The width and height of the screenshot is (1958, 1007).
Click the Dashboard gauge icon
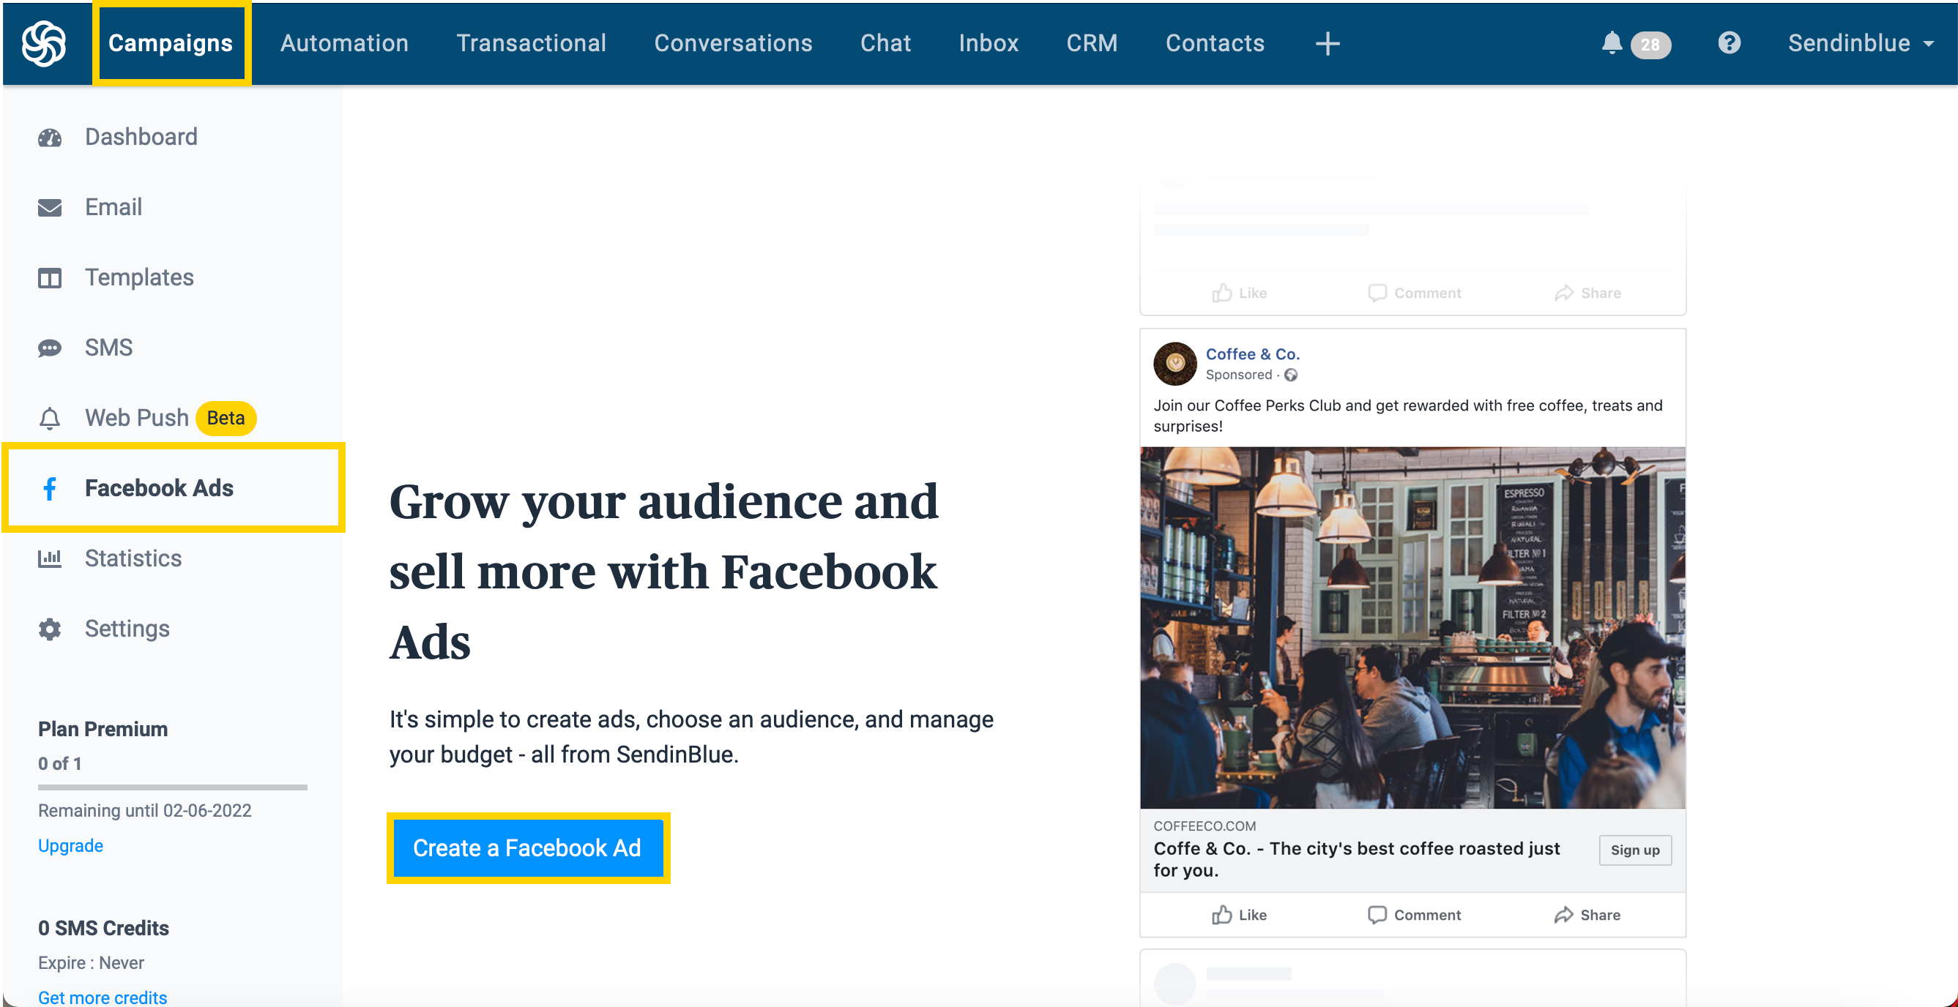tap(49, 138)
